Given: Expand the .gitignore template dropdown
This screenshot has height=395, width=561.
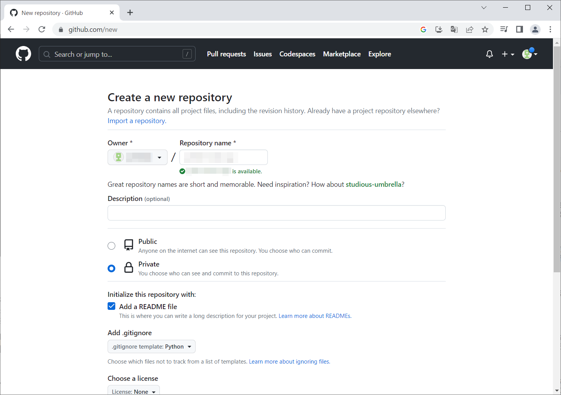Looking at the screenshot, I should tap(151, 347).
